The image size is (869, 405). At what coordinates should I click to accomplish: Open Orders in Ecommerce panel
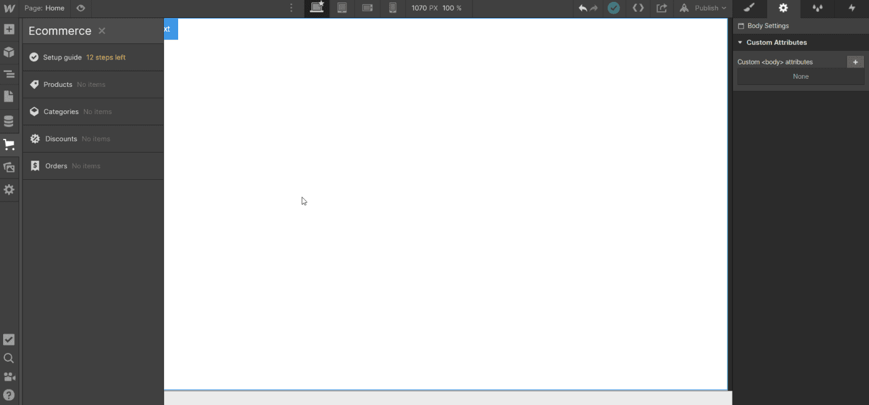click(93, 166)
